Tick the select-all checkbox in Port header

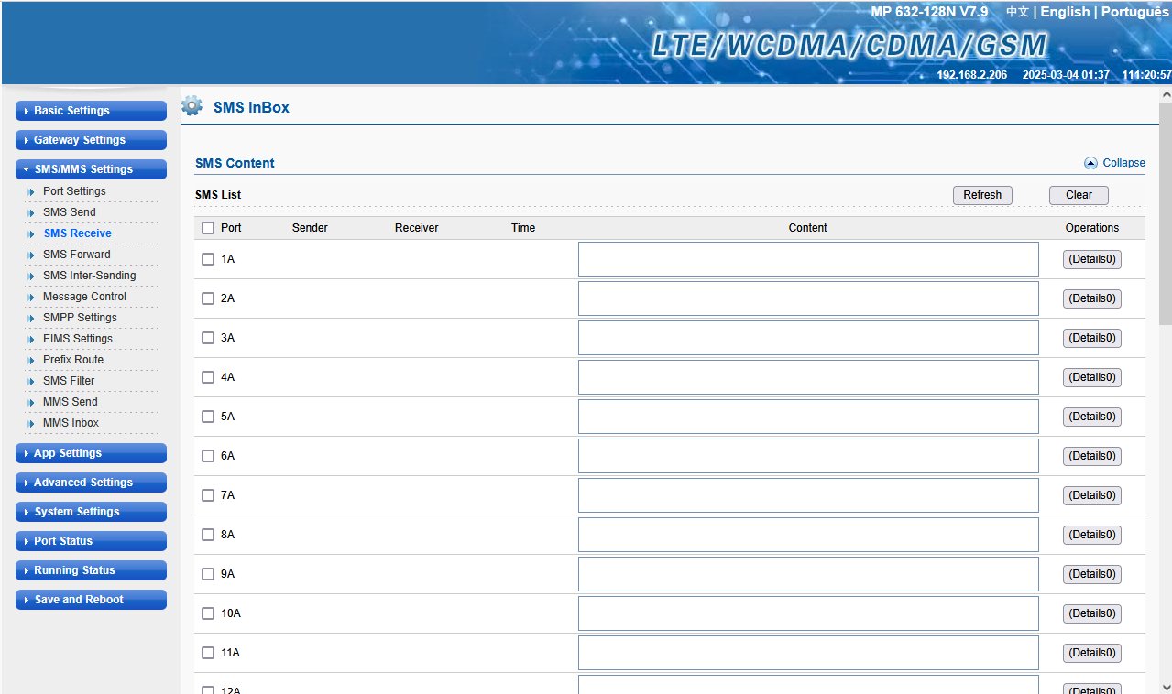coord(208,228)
